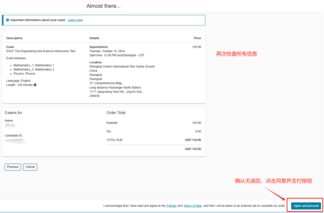Click the Description column header

(14, 38)
